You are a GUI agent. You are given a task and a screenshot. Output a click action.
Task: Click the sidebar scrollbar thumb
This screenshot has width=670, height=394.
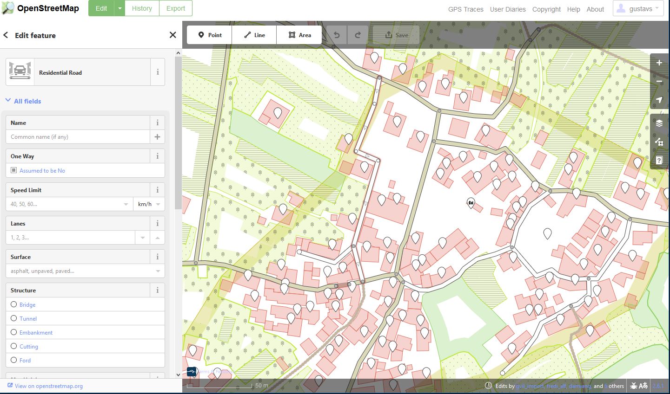point(178,133)
